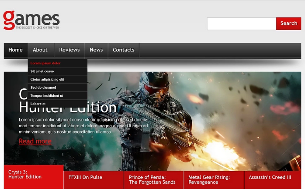Open the Home menu item
305x189 pixels.
(x=16, y=50)
